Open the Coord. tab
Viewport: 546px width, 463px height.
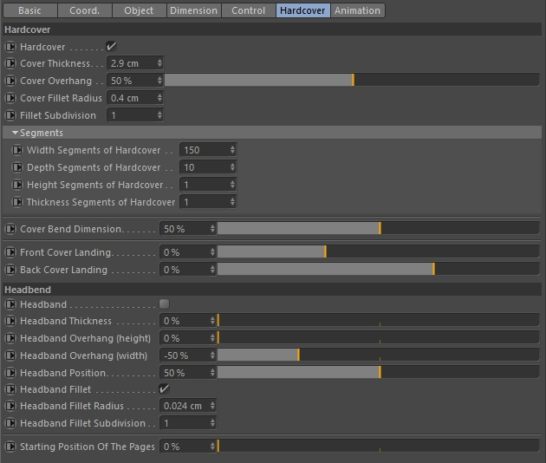click(84, 10)
